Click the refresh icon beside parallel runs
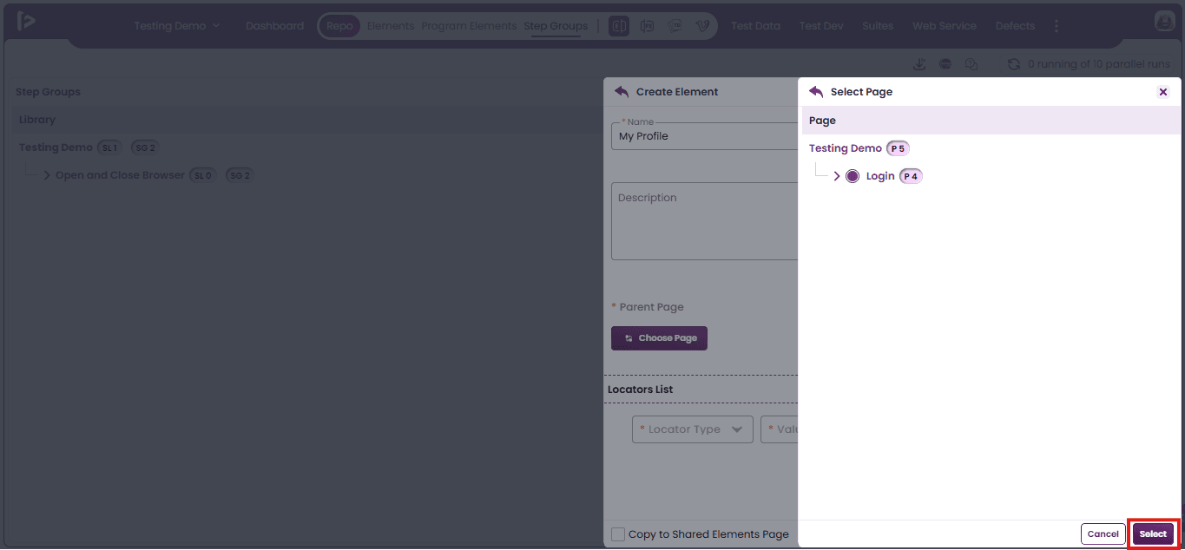The image size is (1185, 550). click(1014, 64)
